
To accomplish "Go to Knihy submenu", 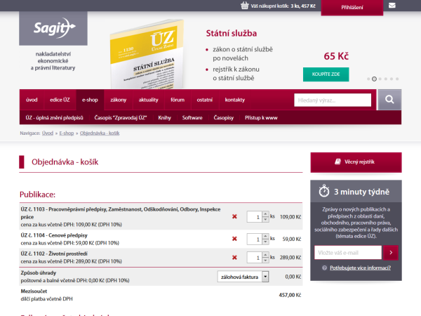I will (165, 118).
